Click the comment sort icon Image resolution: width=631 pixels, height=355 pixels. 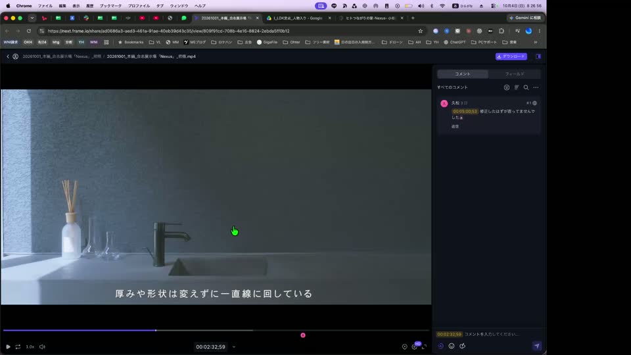(517, 87)
